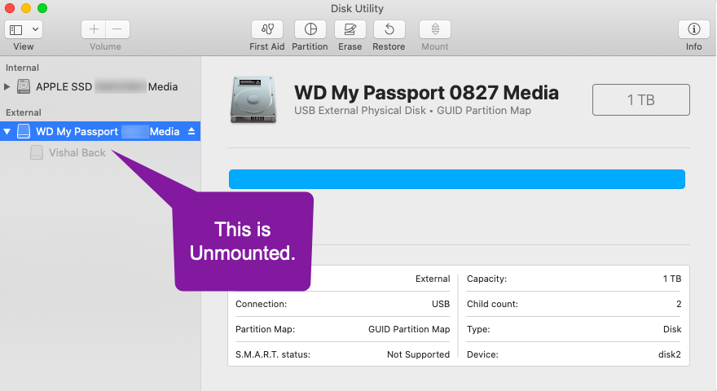Select APPLE SSD Media in sidebar

point(100,86)
